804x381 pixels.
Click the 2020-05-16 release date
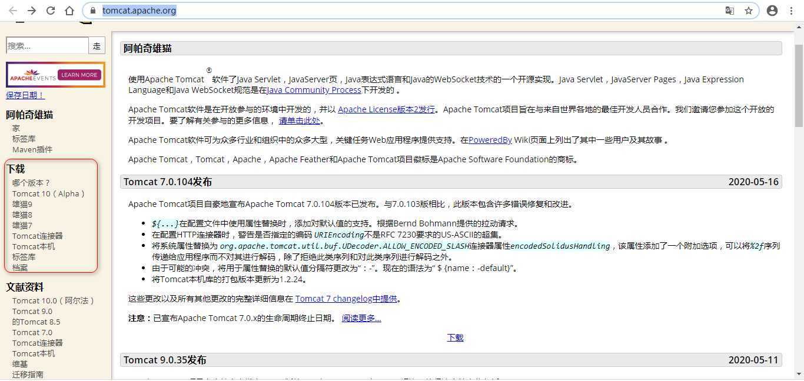(x=753, y=182)
